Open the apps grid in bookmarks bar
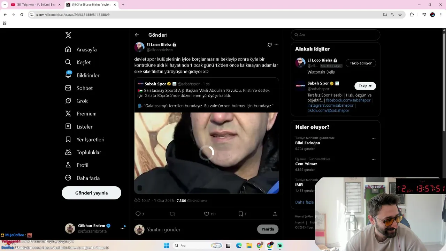Image resolution: width=446 pixels, height=251 pixels. click(5, 23)
